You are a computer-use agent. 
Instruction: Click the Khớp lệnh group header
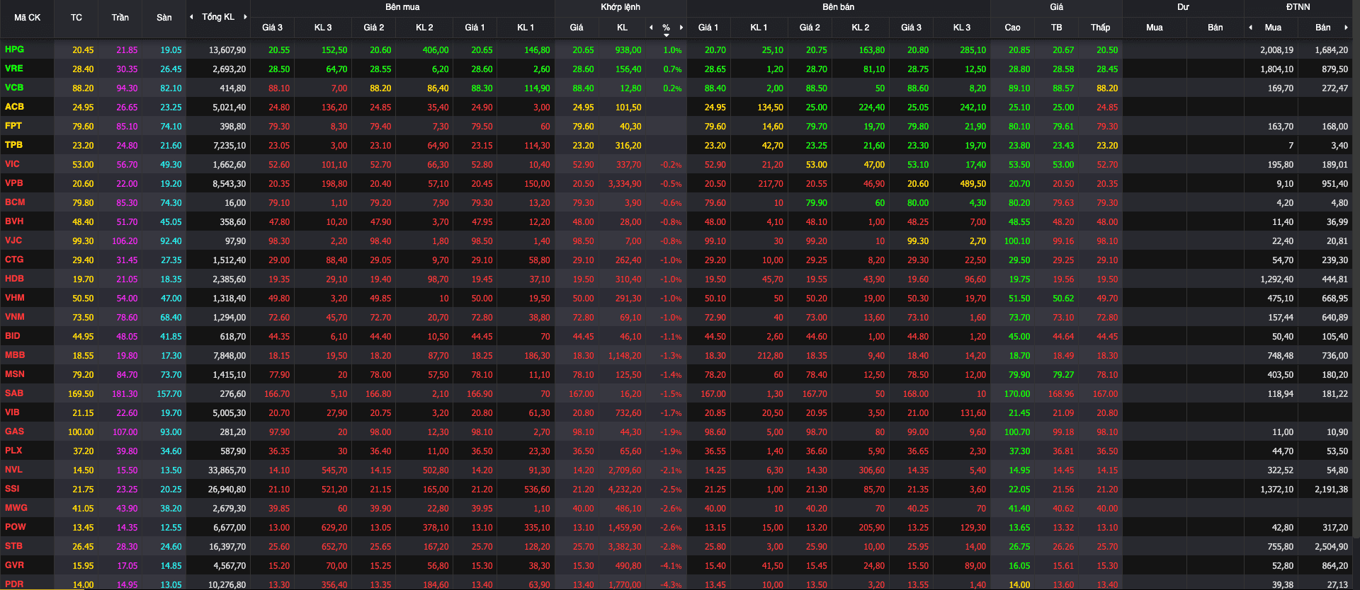[620, 7]
